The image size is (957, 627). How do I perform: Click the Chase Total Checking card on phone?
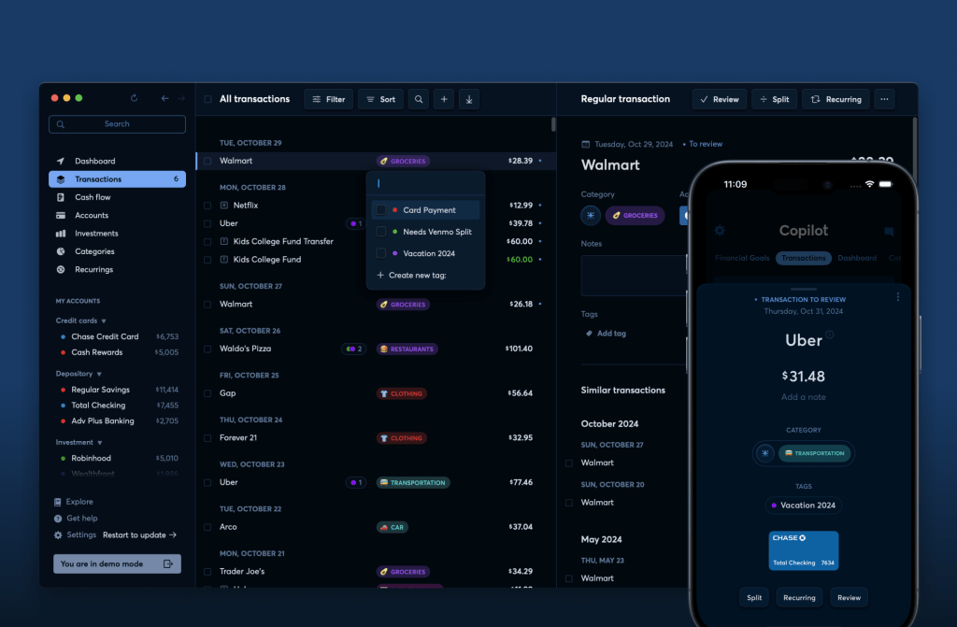click(803, 550)
